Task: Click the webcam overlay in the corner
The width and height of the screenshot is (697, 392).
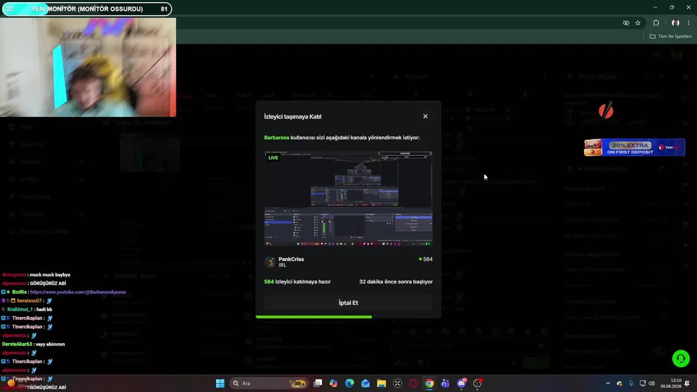Action: click(88, 67)
